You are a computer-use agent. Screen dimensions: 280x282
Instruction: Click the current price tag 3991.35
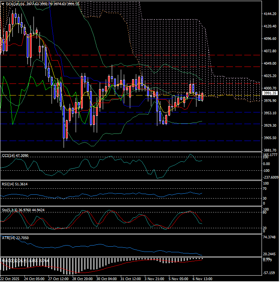[x=270, y=93]
